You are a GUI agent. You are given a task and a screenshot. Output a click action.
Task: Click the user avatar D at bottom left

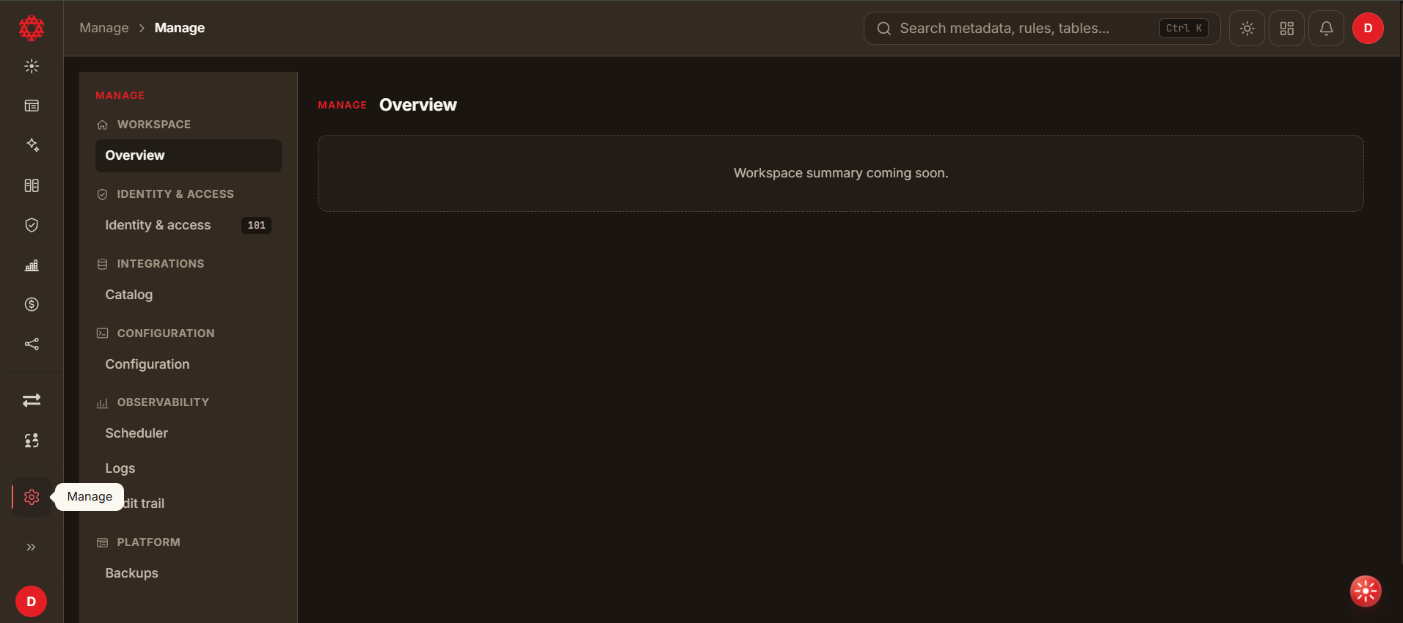(x=31, y=601)
